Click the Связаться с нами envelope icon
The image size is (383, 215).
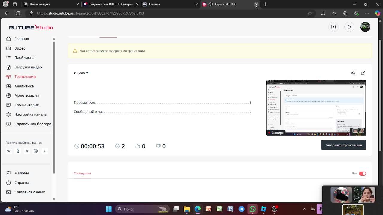coord(9,192)
